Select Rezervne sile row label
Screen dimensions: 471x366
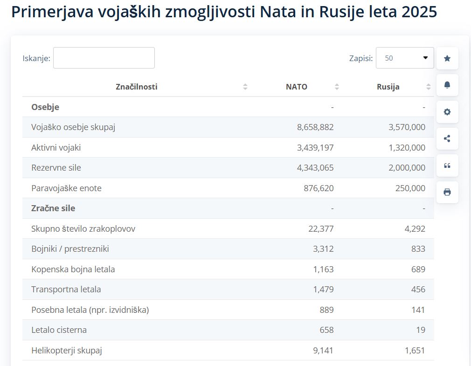point(56,168)
